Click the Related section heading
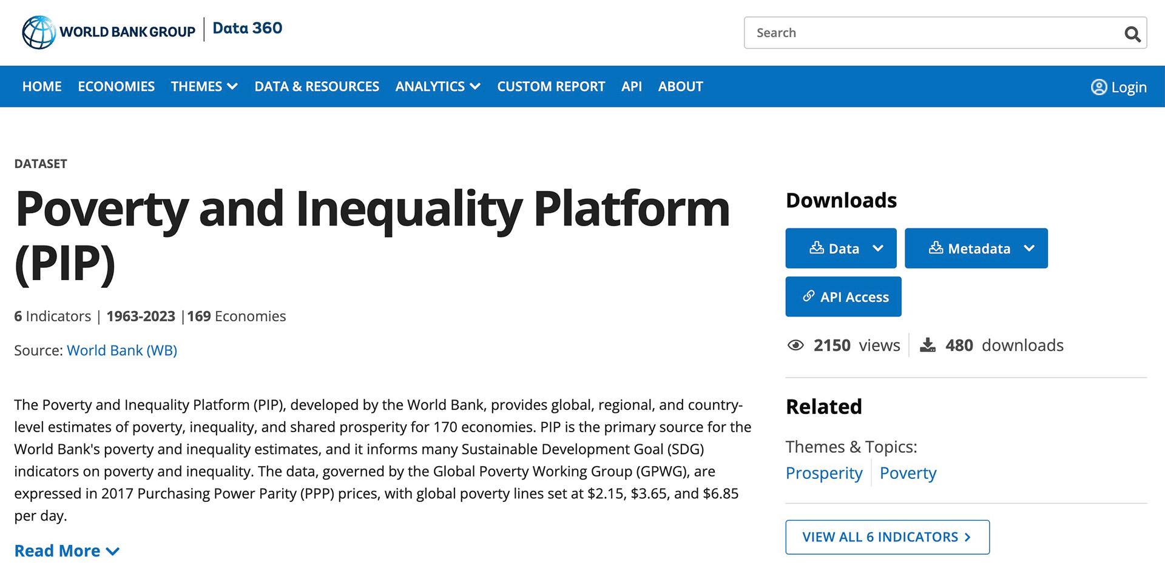This screenshot has height=588, width=1165. [824, 407]
